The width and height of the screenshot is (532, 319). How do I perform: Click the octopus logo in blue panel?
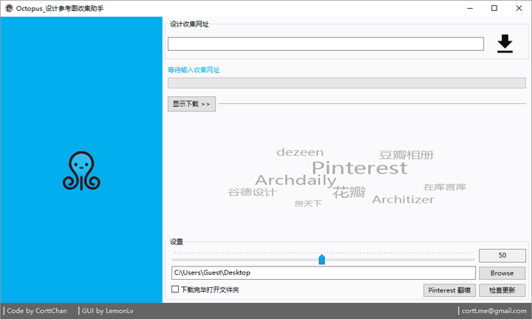(81, 171)
